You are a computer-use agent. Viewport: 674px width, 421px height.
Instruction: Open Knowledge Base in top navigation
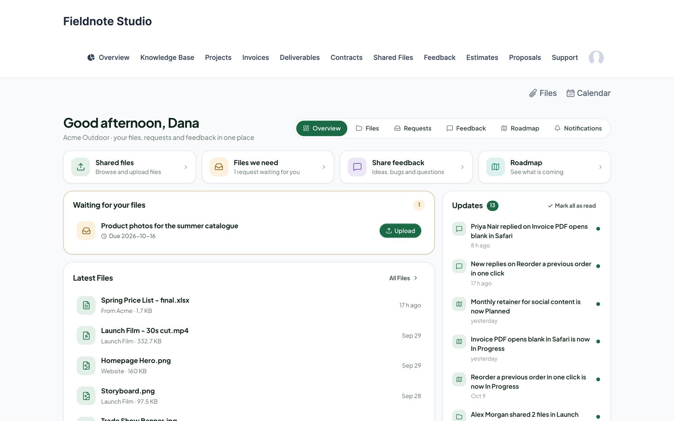(167, 58)
